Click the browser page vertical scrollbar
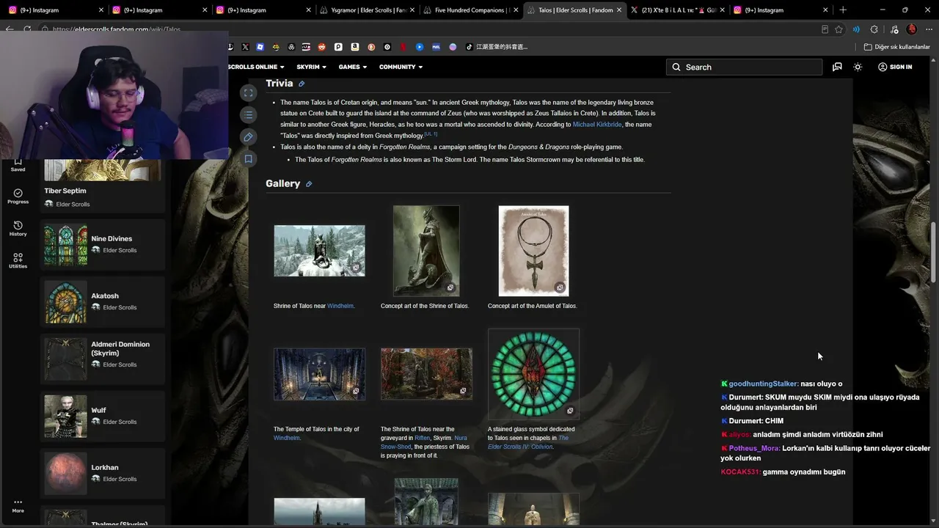This screenshot has height=528, width=939. (934, 253)
